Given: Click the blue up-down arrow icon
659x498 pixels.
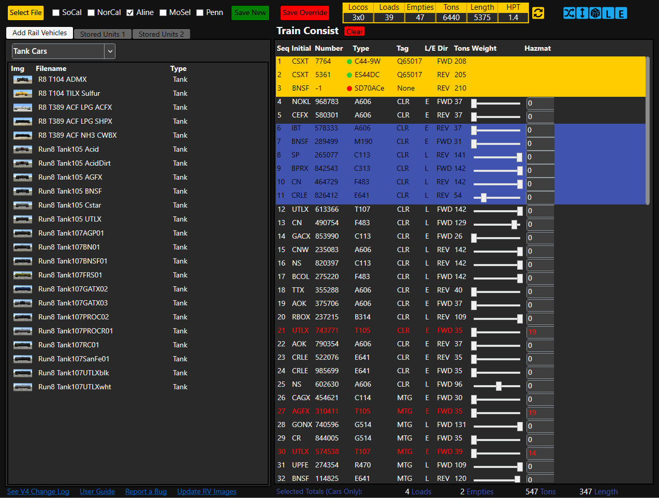Looking at the screenshot, I should [x=582, y=13].
